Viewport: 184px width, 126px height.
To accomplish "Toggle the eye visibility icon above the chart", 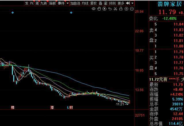I will [x=93, y=9].
